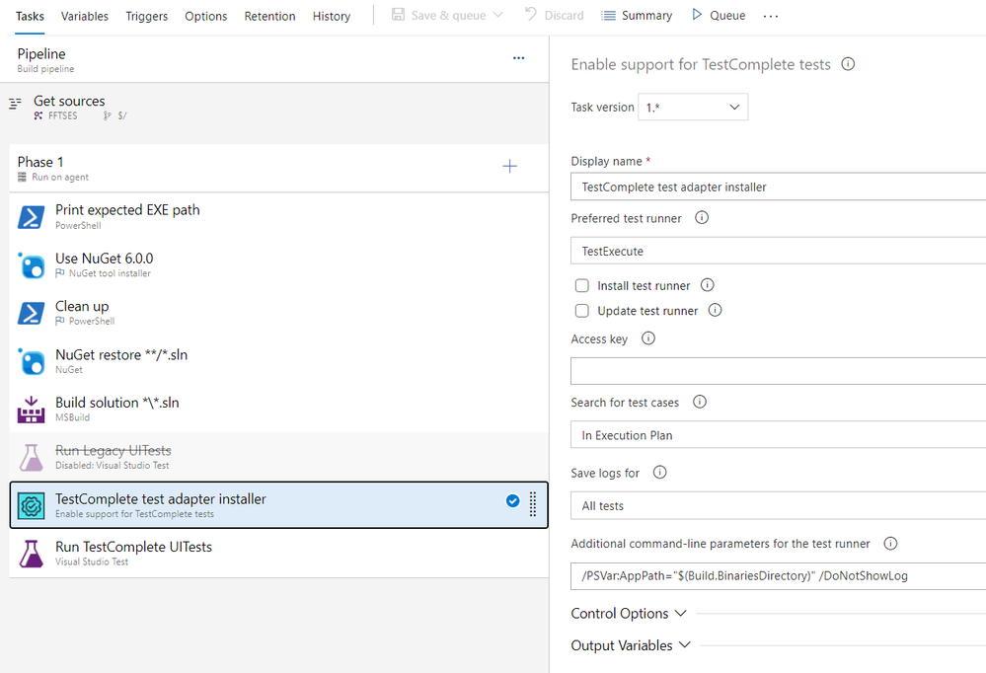The height and width of the screenshot is (673, 986).
Task: Click the plus icon to add task to Phase 1
Action: (x=509, y=166)
